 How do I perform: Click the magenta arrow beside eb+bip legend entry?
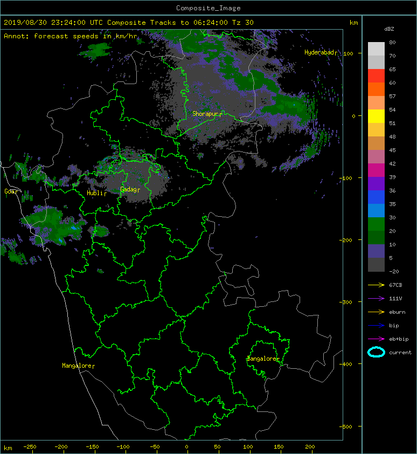pos(376,339)
